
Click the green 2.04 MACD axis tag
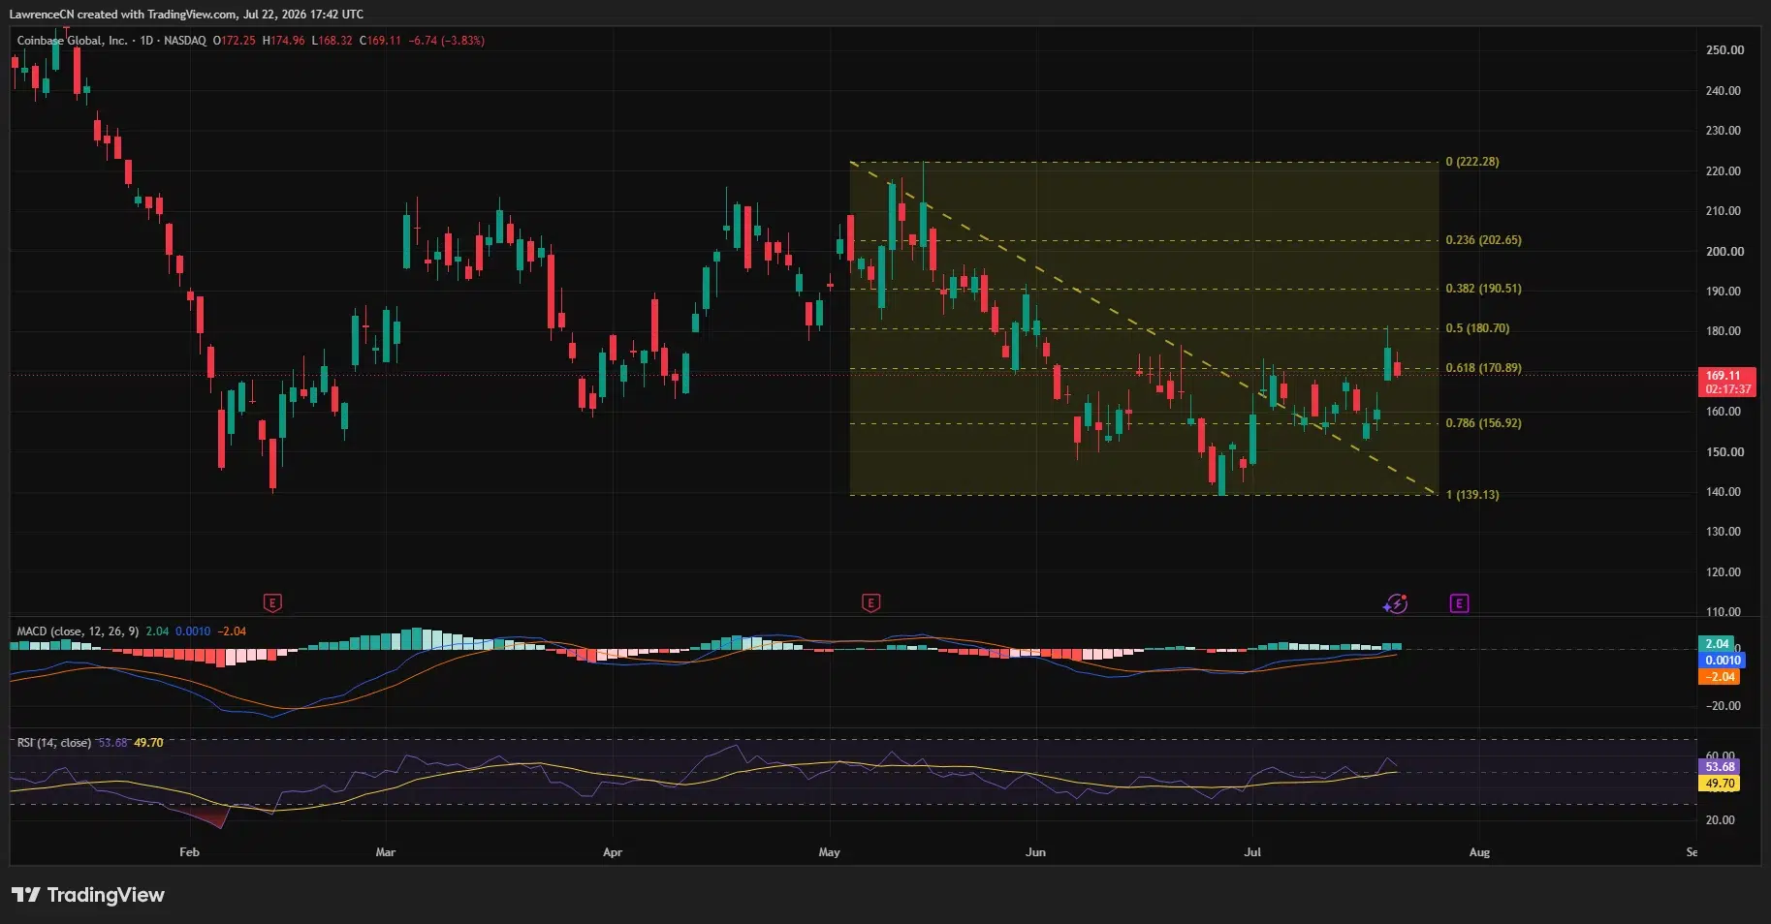point(1717,644)
